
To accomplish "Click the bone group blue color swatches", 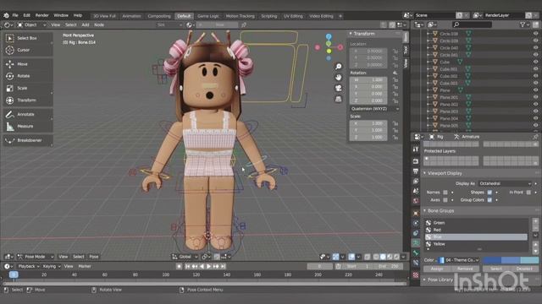I will coord(510,260).
